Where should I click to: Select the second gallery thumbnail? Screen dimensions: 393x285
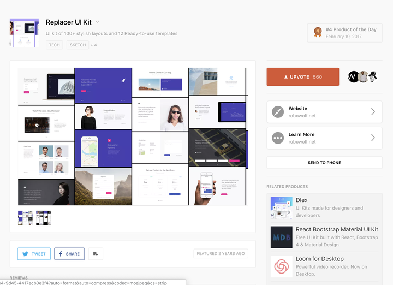pos(43,218)
